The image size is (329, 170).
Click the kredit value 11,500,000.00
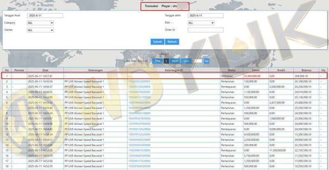coord(277,150)
